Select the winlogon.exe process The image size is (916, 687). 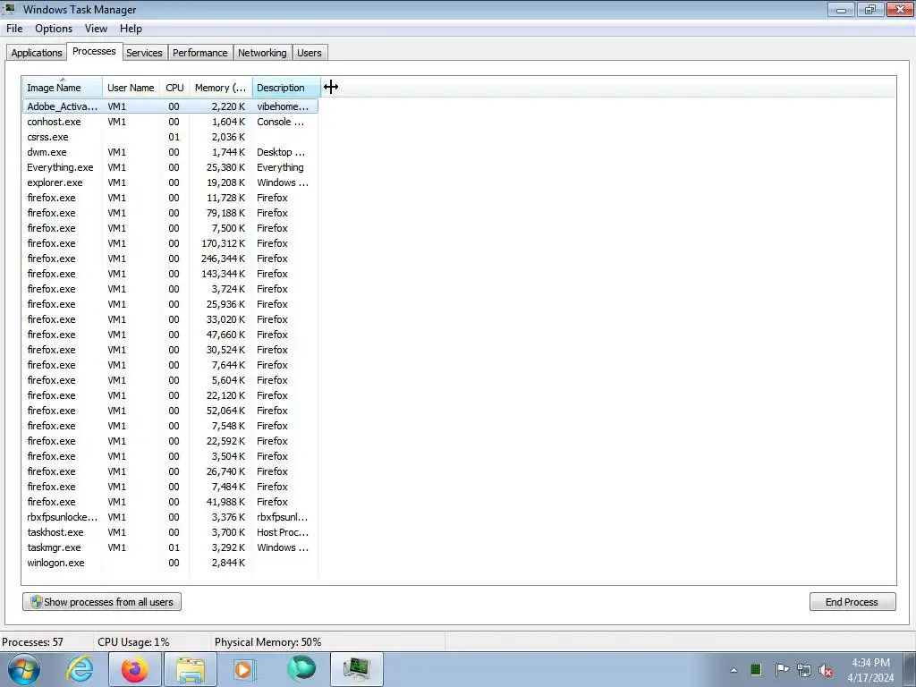pos(171,563)
